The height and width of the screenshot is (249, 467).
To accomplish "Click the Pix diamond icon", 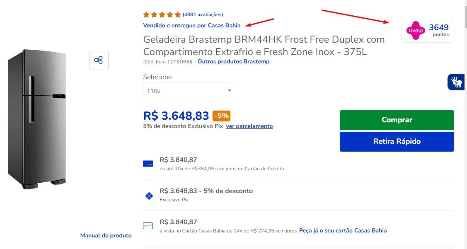I will [149, 196].
